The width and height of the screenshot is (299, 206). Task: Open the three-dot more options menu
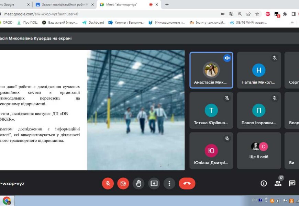(x=169, y=183)
